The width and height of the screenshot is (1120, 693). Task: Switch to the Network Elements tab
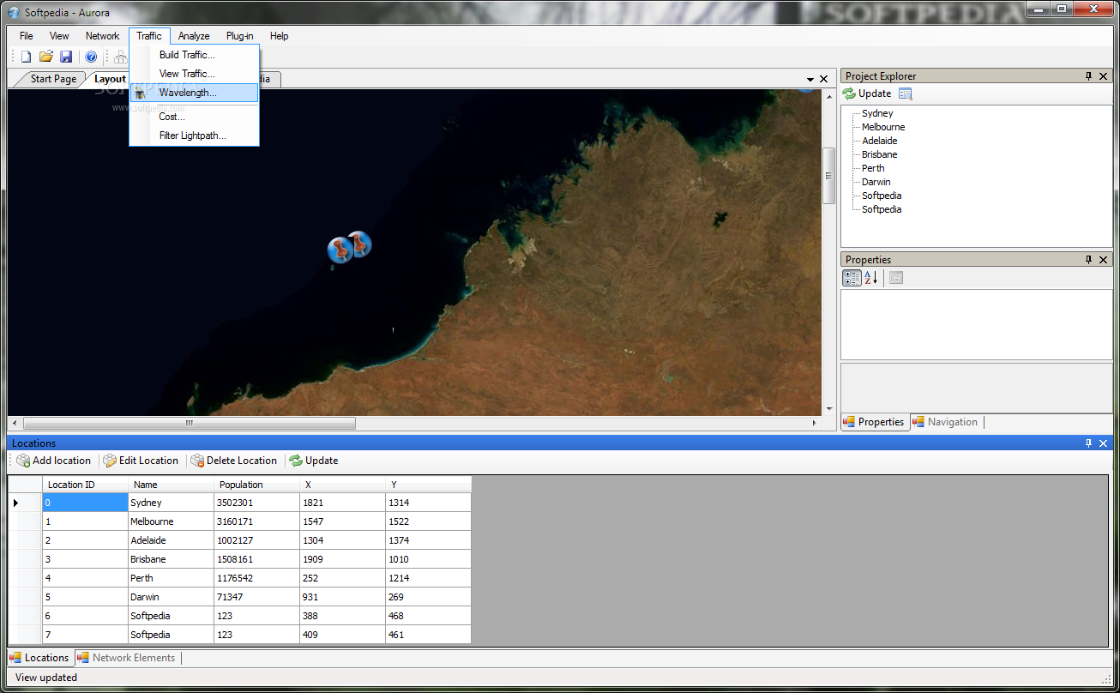pyautogui.click(x=127, y=658)
